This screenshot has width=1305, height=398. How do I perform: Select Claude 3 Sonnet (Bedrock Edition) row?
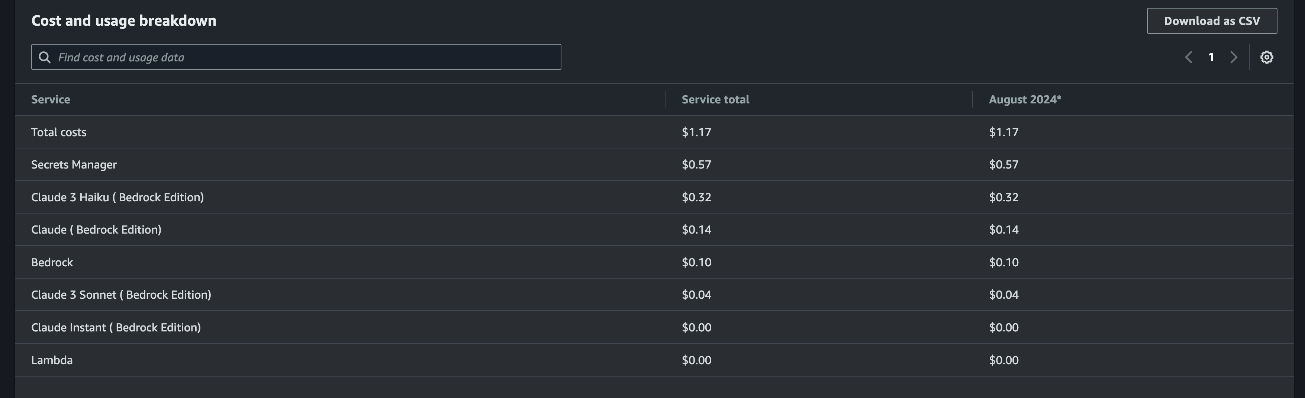click(x=654, y=295)
